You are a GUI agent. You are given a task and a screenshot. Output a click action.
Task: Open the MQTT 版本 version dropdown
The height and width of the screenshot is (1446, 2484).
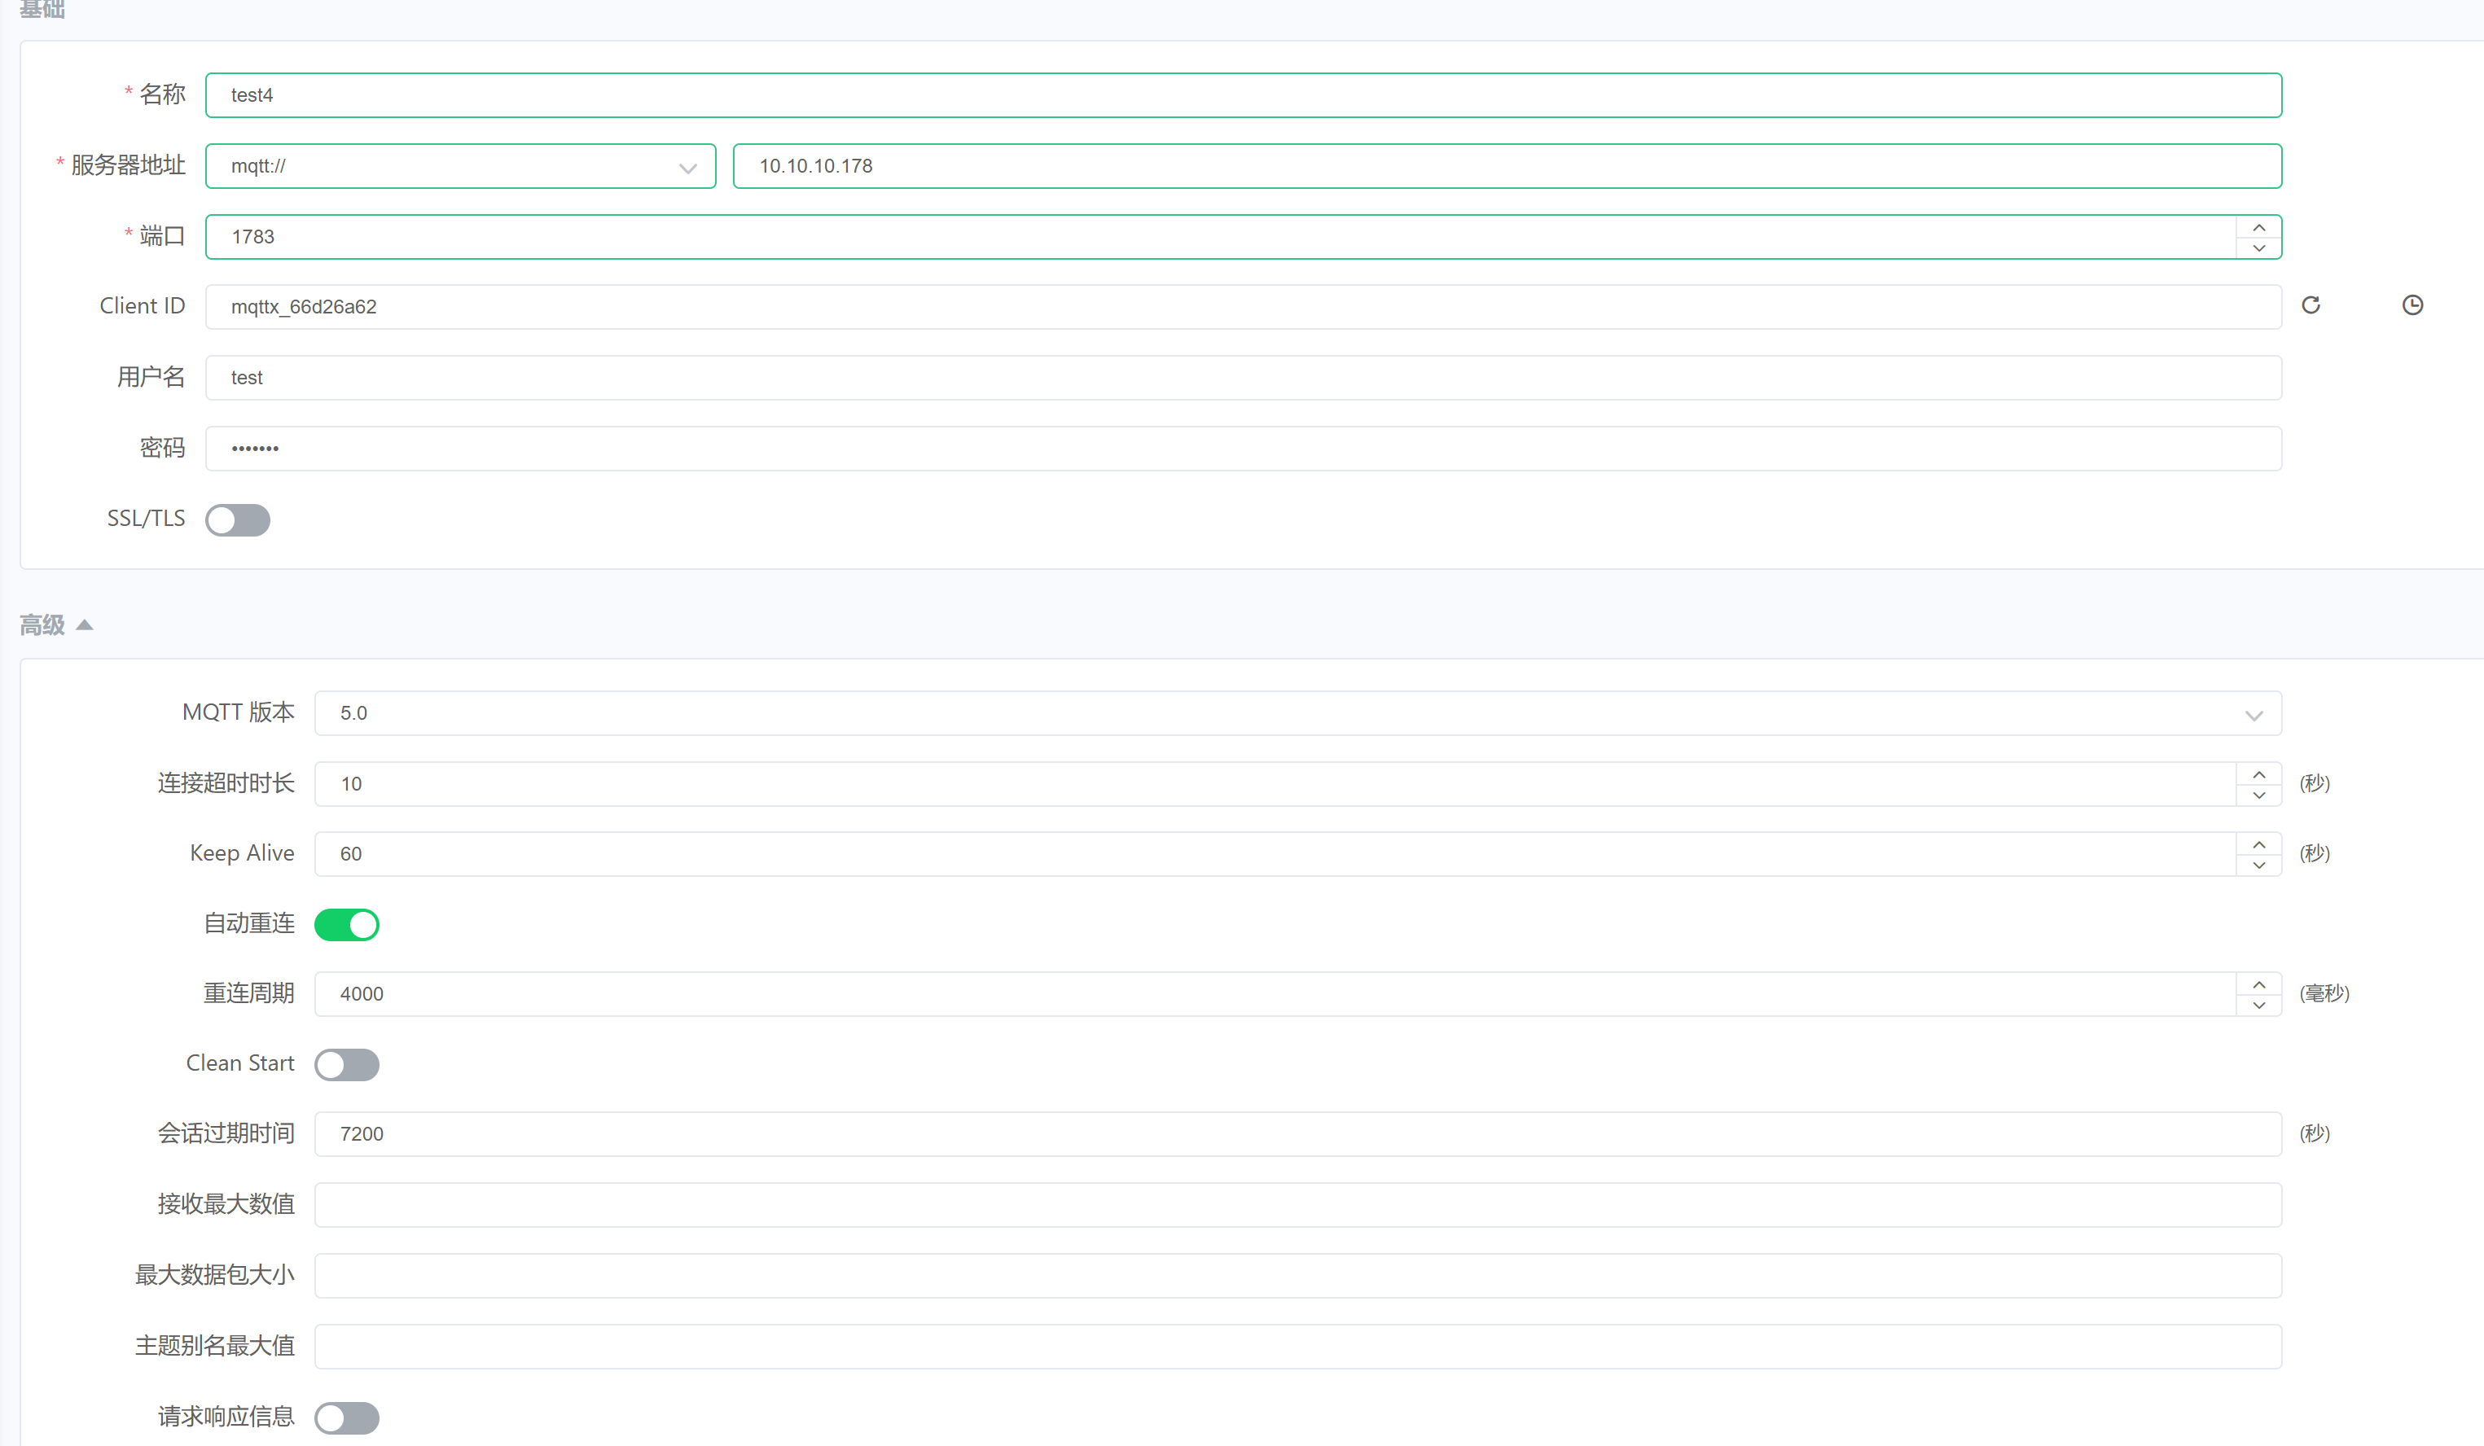pyautogui.click(x=1297, y=713)
